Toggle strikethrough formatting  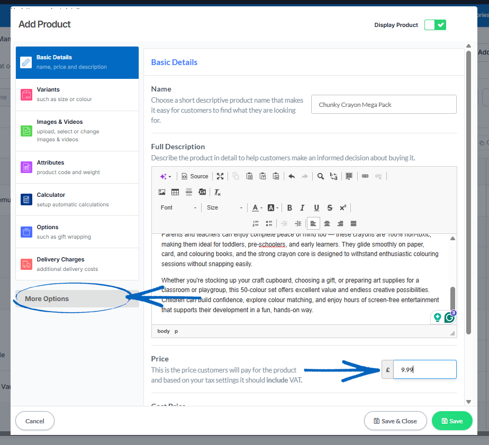click(330, 208)
